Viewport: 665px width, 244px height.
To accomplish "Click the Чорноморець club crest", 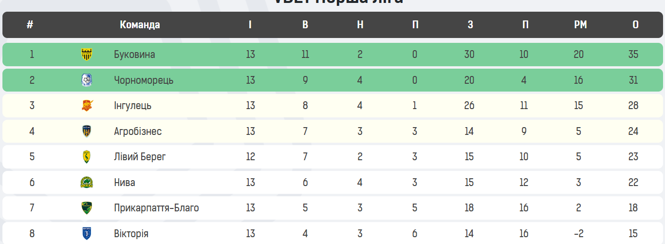I will 87,80.
